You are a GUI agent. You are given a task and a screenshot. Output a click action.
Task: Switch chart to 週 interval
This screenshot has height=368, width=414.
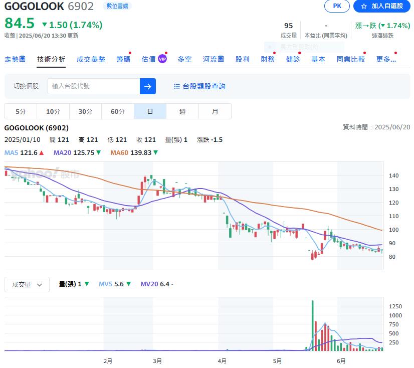point(182,111)
